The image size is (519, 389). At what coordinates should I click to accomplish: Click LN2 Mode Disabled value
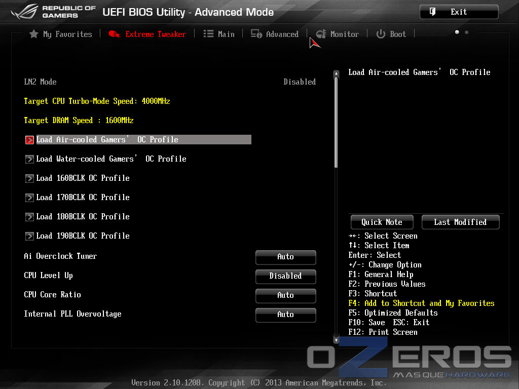300,82
